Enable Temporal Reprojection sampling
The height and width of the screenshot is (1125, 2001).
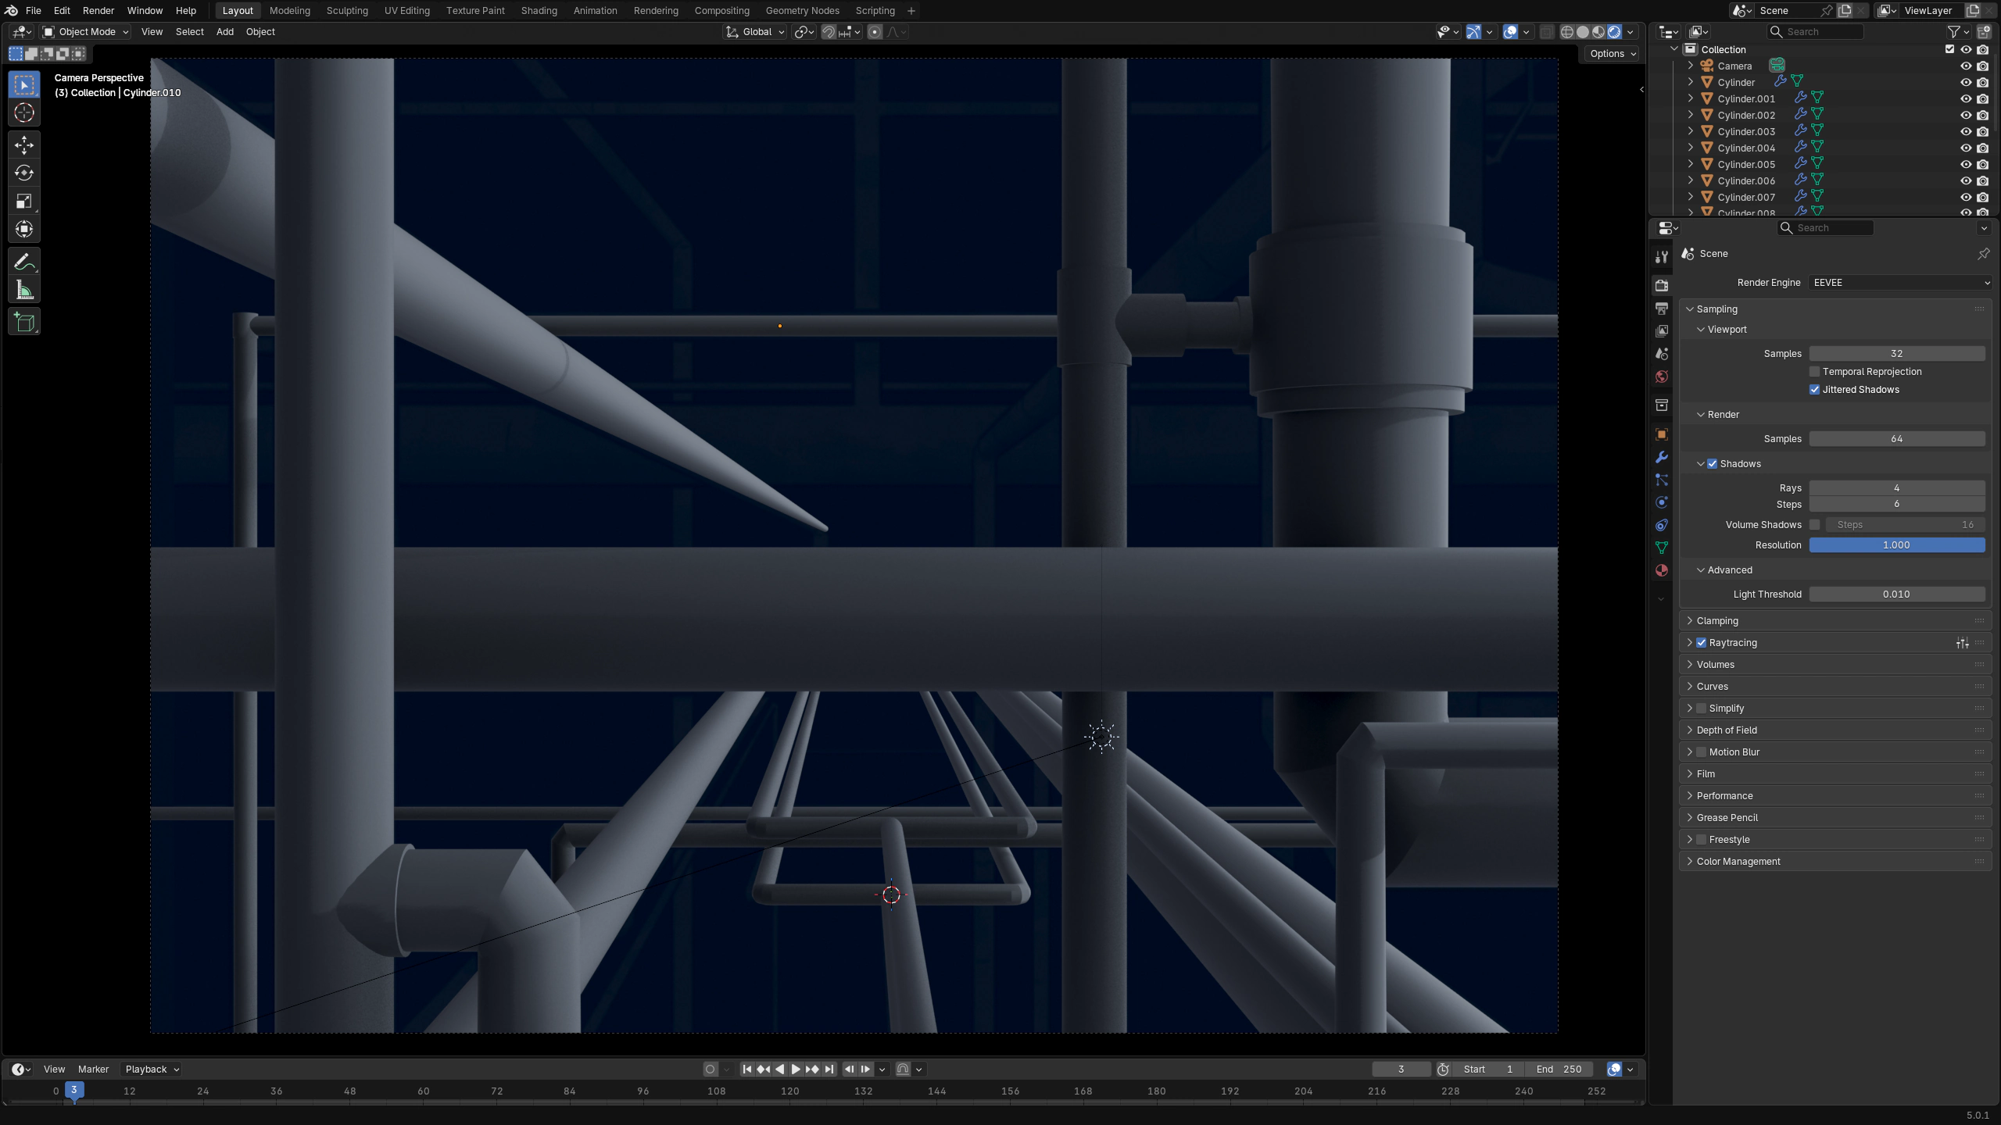pos(1813,371)
